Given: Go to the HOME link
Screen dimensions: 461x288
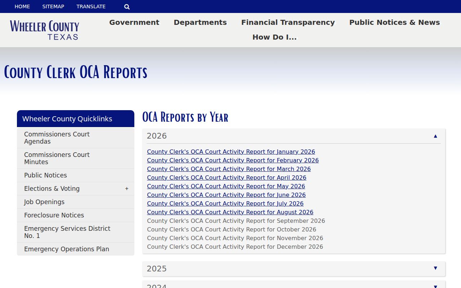Looking at the screenshot, I should click(x=22, y=6).
